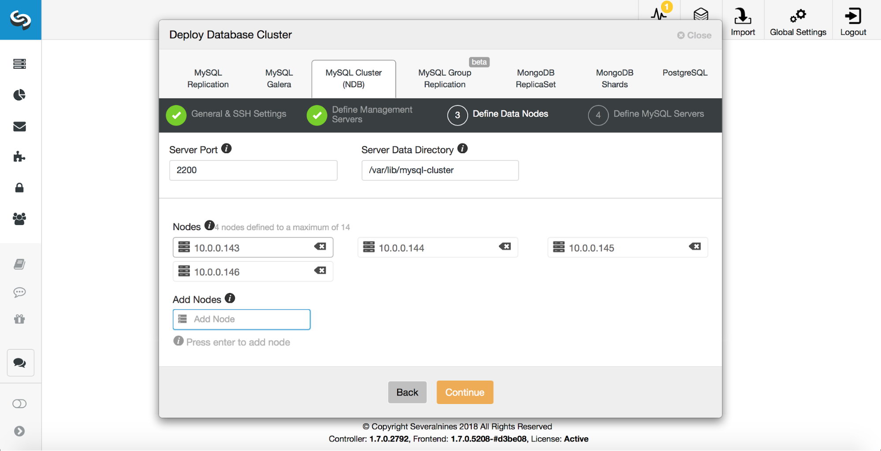Open the pie chart reports icon

pyautogui.click(x=19, y=95)
